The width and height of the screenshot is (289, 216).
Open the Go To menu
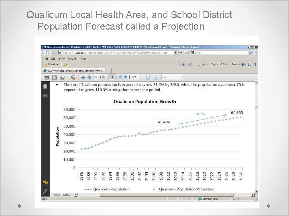pos(61,58)
